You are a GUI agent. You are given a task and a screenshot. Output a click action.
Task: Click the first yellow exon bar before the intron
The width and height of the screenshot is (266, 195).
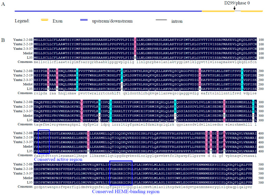(218, 11)
